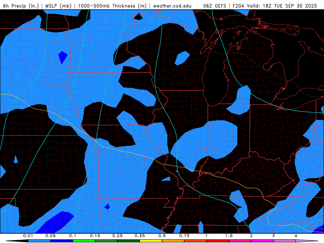Pick the yellow 0.35–0.5 legend swatch
This screenshot has height=243, width=324.
click(x=151, y=241)
